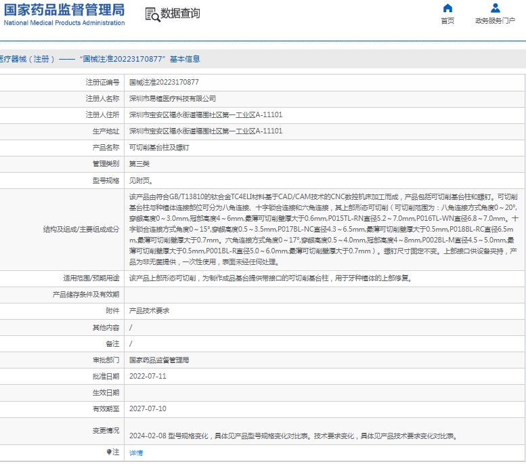Click model specification value 见附页。

pyautogui.click(x=141, y=181)
